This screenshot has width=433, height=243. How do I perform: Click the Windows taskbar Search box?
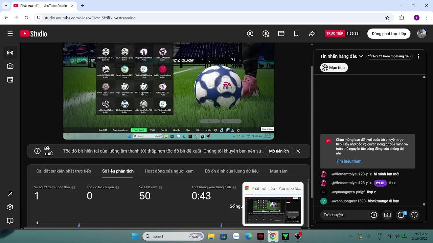[173, 236]
